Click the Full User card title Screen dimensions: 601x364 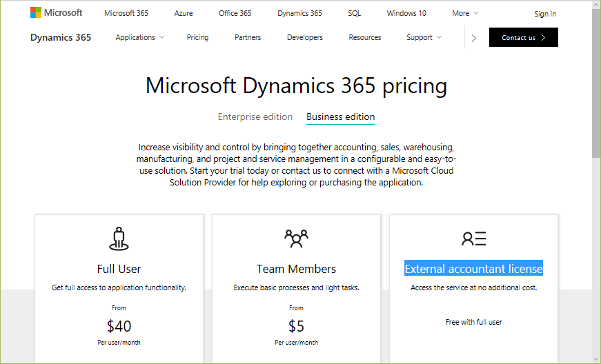point(119,269)
